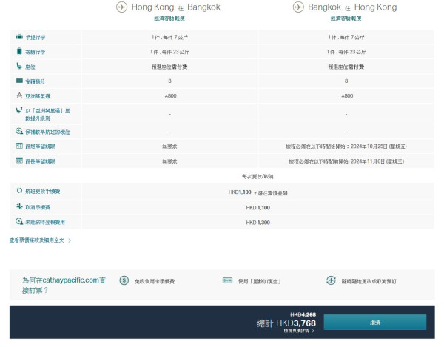Click the no-show fee (未能依時登機費用) icon

pyautogui.click(x=18, y=222)
